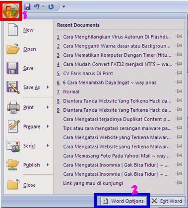Viewport: 188px width, 208px height.
Task: Pin the Cara Mengatasi terjadinya Duplikat Content document
Action: pos(179,119)
